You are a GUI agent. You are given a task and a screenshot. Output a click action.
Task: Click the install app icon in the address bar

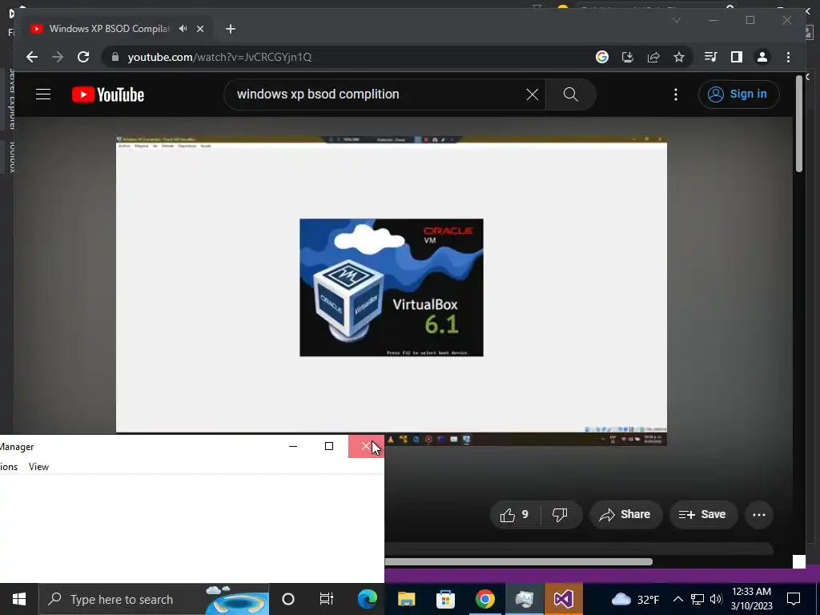click(x=628, y=57)
